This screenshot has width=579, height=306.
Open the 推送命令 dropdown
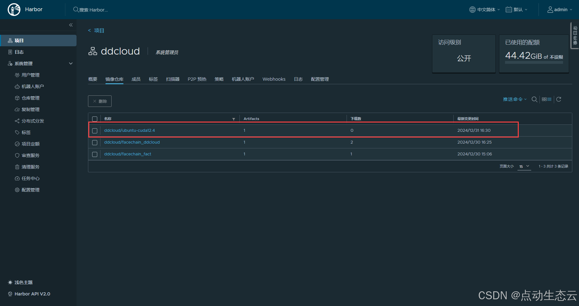pyautogui.click(x=515, y=99)
